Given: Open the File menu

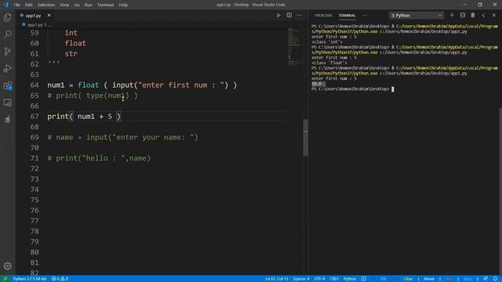Looking at the screenshot, I should tap(16, 5).
